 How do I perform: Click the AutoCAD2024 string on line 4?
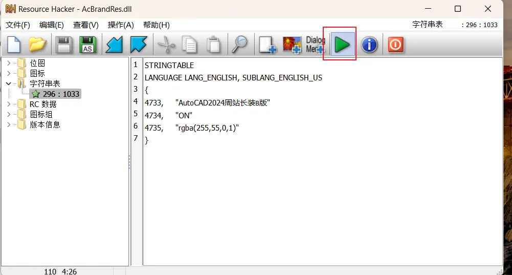[x=222, y=103]
